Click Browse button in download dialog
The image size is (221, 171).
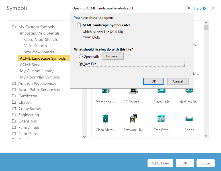113,56
